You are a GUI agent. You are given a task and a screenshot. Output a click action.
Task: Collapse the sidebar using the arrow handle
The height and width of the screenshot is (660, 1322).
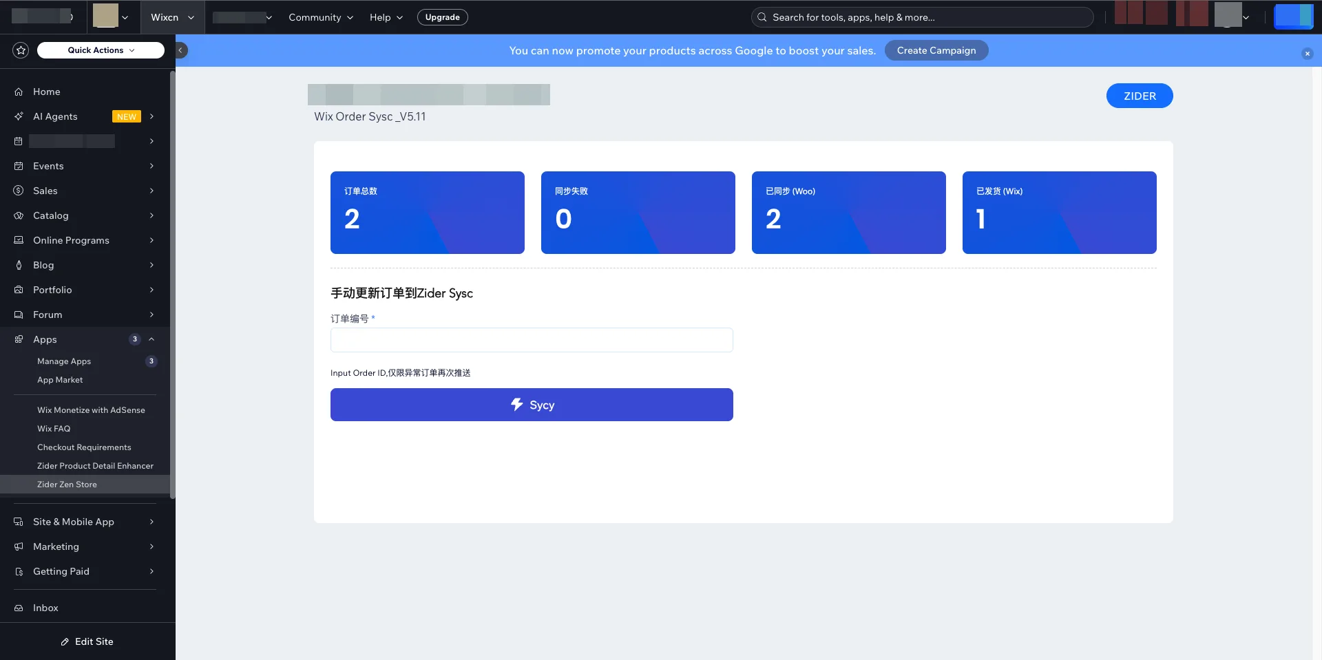point(181,50)
